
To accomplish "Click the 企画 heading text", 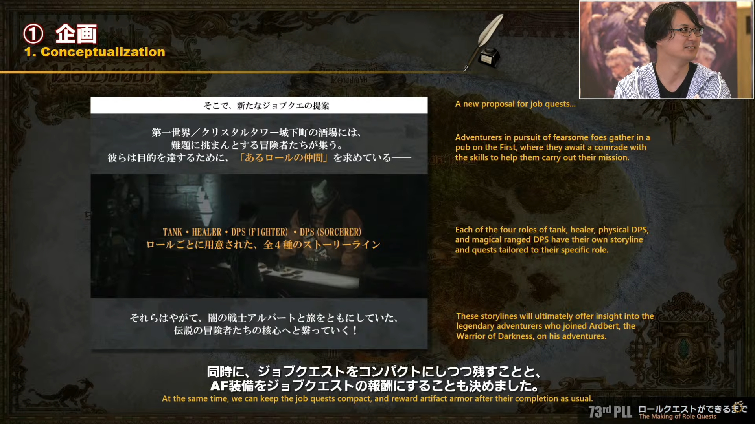I will click(76, 34).
